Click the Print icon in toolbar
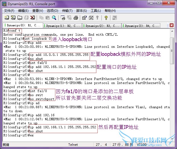 [x=76, y=18]
